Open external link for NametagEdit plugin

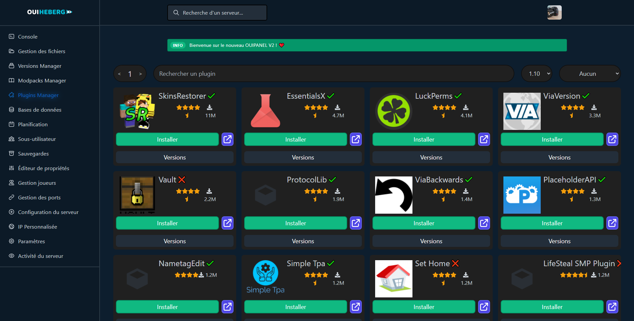(228, 307)
